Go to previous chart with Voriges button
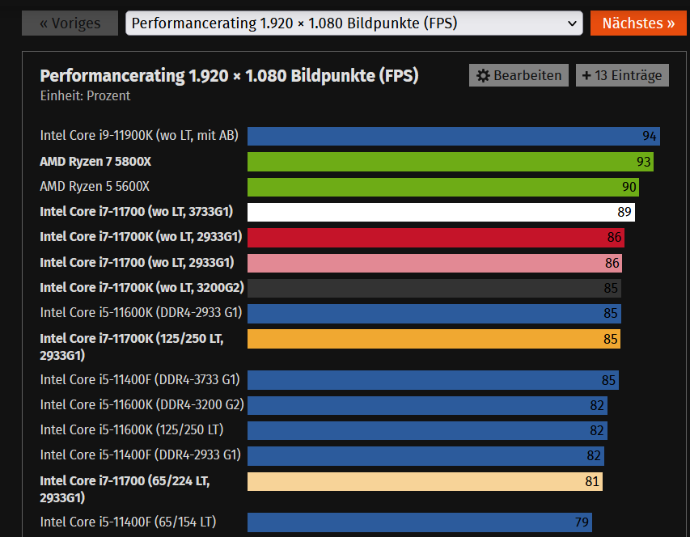The height and width of the screenshot is (537, 690). click(70, 23)
